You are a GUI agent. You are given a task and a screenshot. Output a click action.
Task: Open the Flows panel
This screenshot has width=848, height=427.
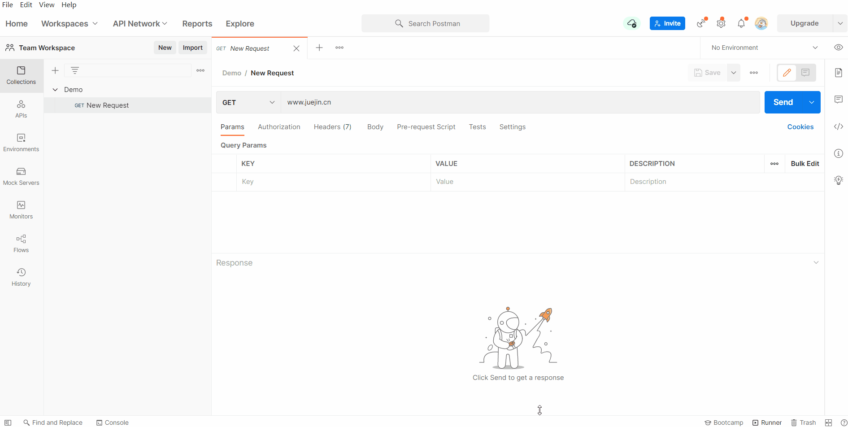tap(21, 242)
